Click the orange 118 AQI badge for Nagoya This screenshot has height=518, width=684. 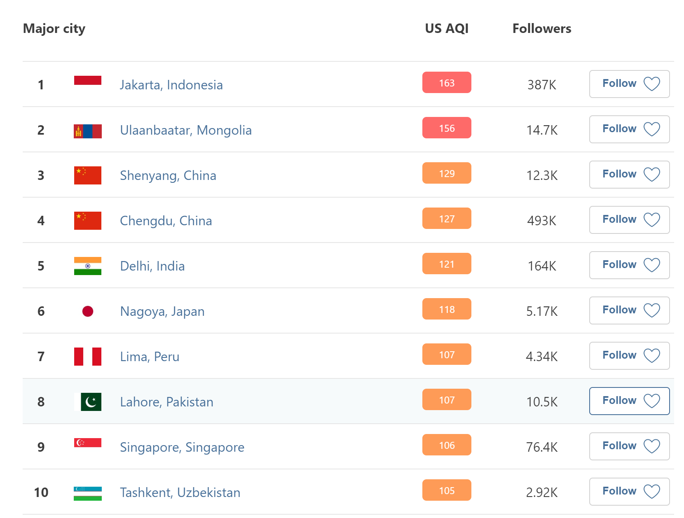[447, 309]
